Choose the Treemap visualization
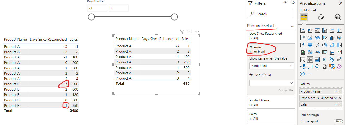 point(339,45)
